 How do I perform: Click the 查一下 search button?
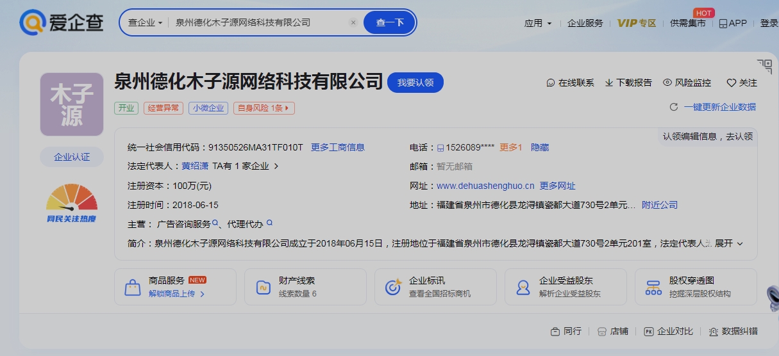pyautogui.click(x=389, y=22)
